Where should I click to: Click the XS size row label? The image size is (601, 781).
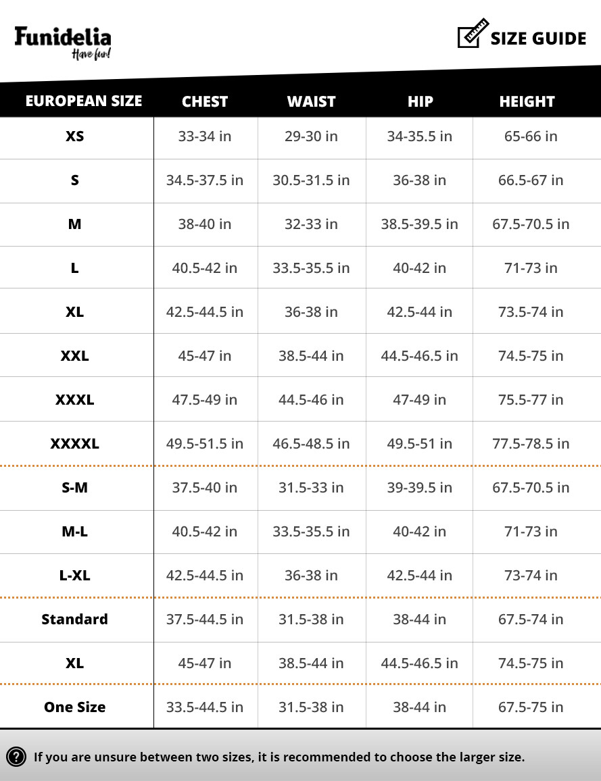coord(75,136)
